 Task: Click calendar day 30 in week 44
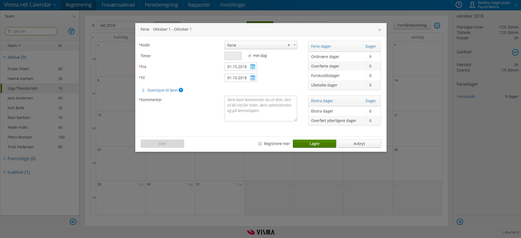pos(170,198)
